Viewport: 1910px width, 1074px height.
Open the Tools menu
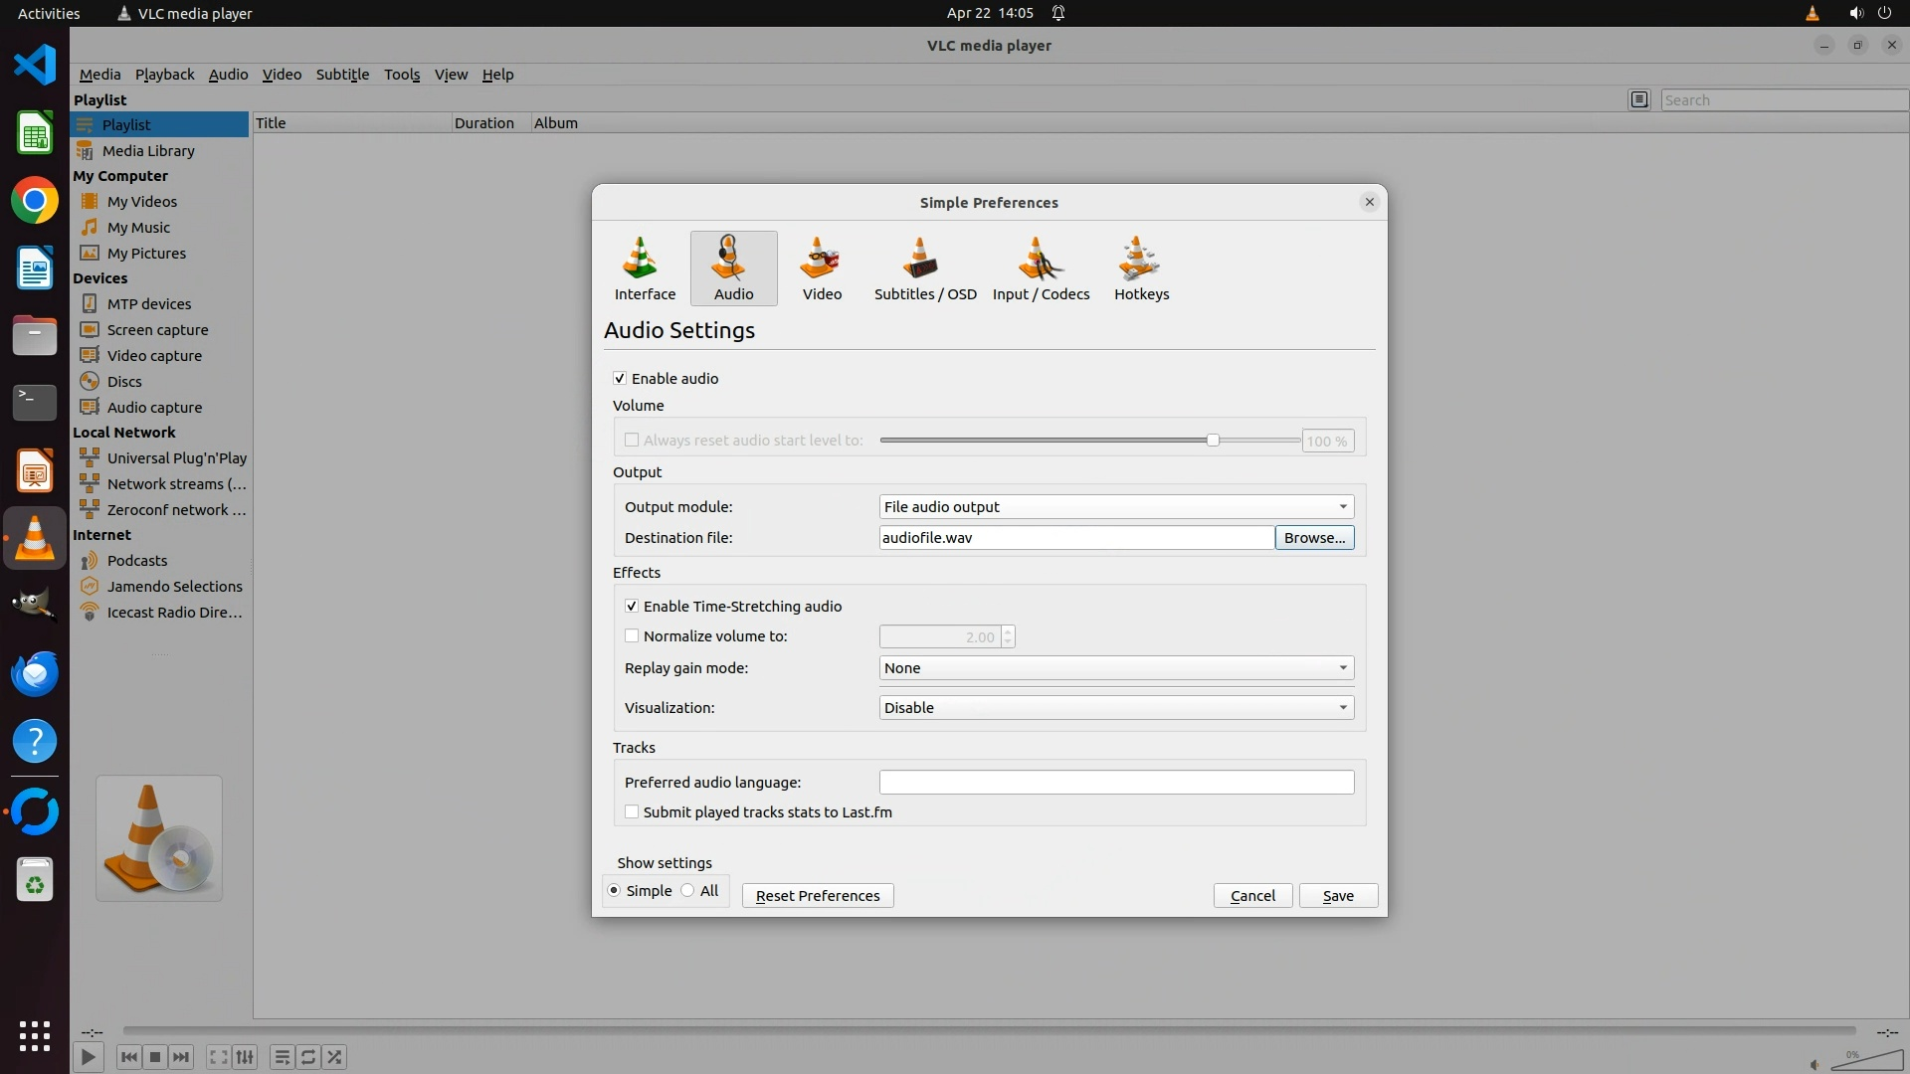click(402, 75)
